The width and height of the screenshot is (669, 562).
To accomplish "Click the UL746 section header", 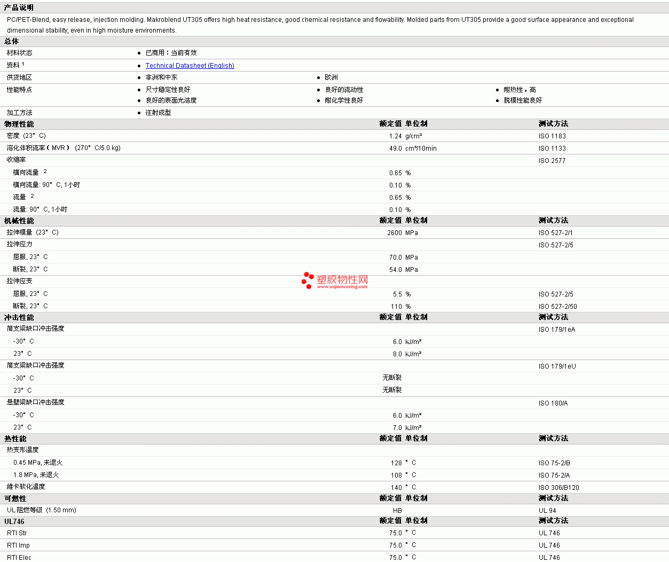I will point(14,521).
